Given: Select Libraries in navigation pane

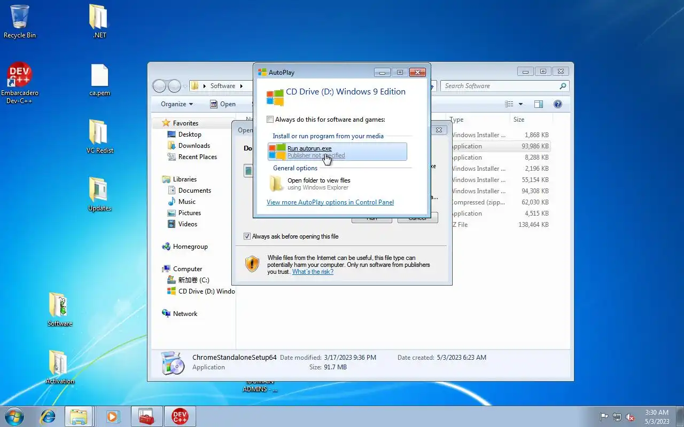Looking at the screenshot, I should coord(185,179).
